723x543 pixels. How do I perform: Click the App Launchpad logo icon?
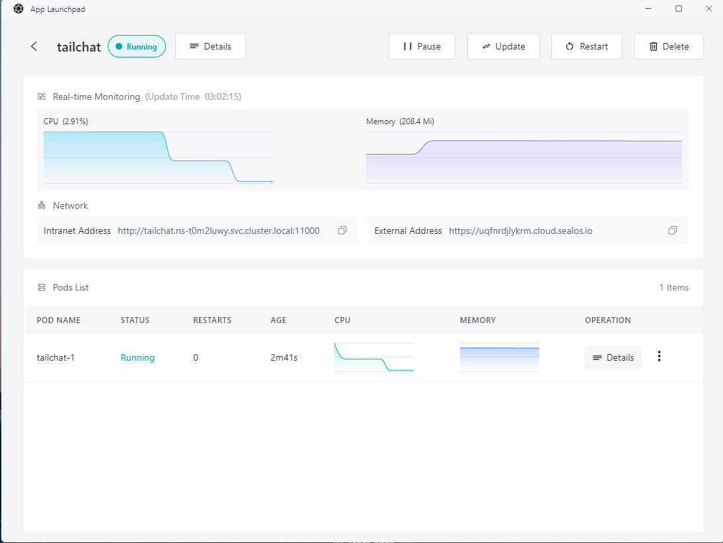click(x=19, y=9)
